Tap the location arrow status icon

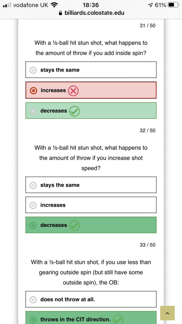pyautogui.click(x=150, y=5)
